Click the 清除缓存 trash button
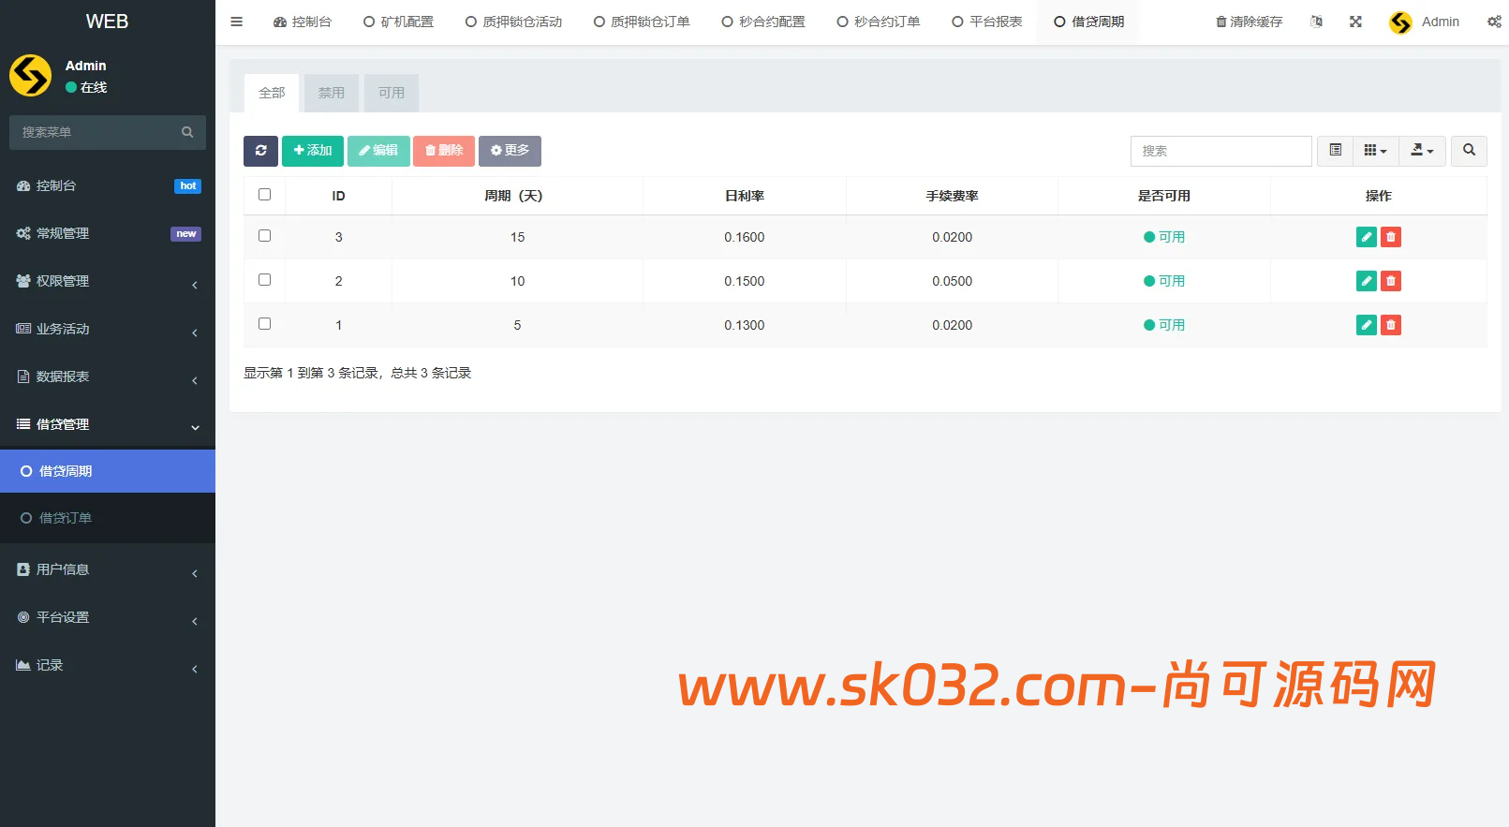 [x=1249, y=22]
